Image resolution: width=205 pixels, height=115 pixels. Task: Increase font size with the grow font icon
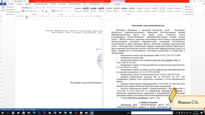[x=38, y=8]
